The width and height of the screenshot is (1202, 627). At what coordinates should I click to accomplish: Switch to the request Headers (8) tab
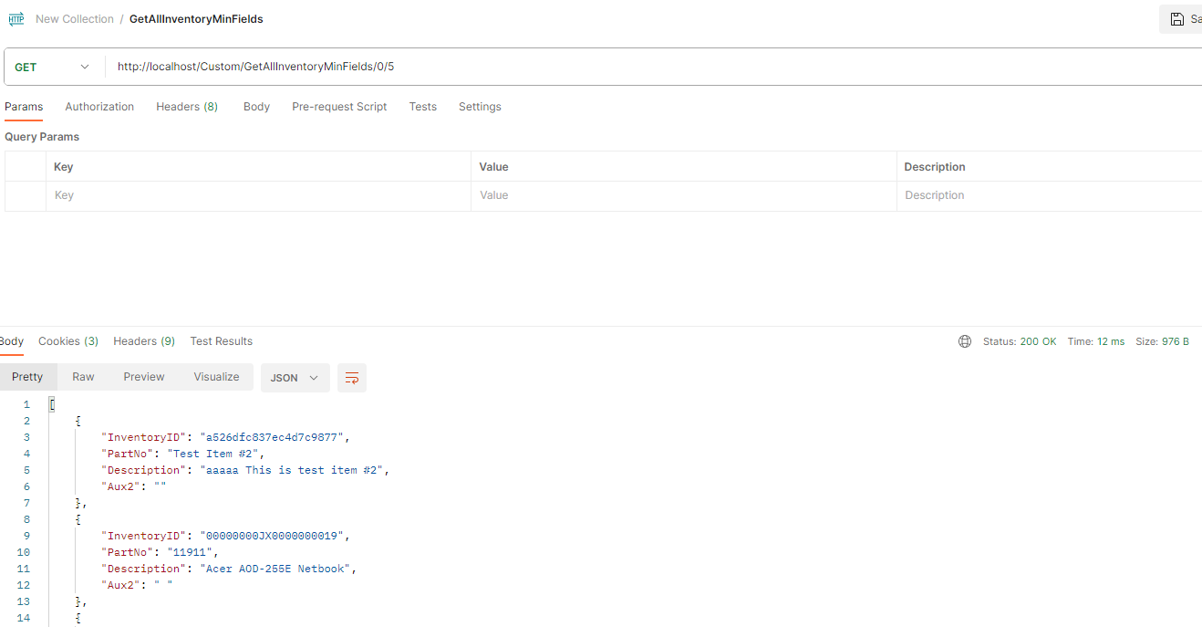tap(187, 107)
